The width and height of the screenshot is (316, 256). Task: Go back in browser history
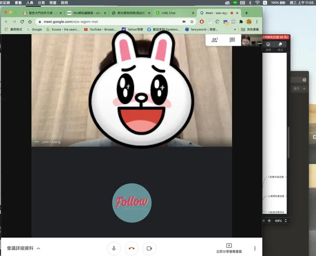6,22
